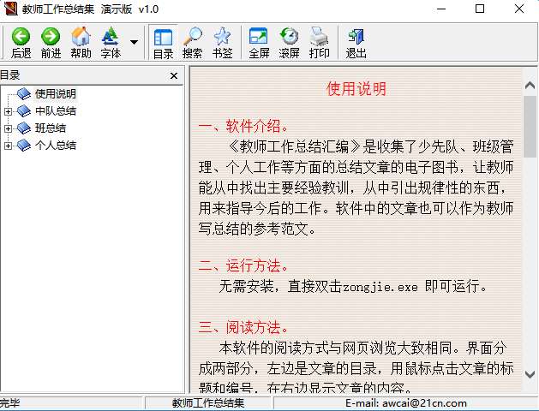Click the 退出 exit icon
The height and width of the screenshot is (411, 539).
pyautogui.click(x=356, y=37)
